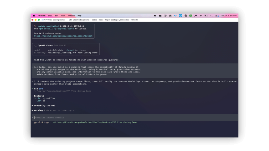Open the Terminal app menu

point(41,15)
